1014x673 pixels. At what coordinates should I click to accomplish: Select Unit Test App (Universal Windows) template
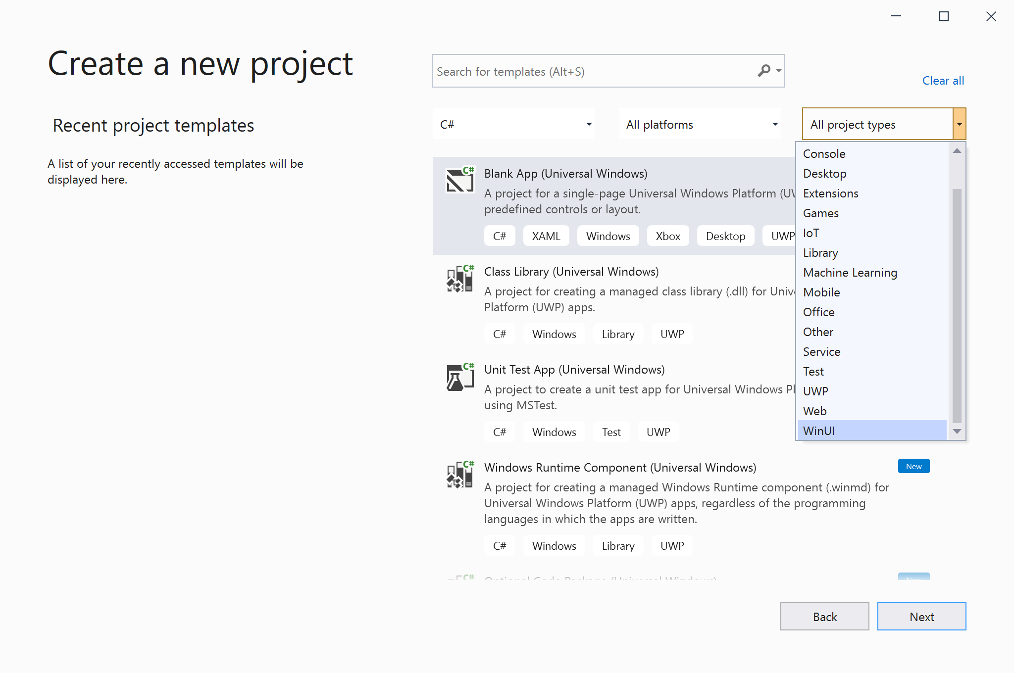pos(614,402)
